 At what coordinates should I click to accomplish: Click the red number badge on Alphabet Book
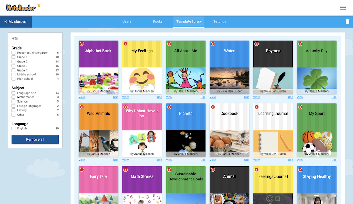point(82,44)
